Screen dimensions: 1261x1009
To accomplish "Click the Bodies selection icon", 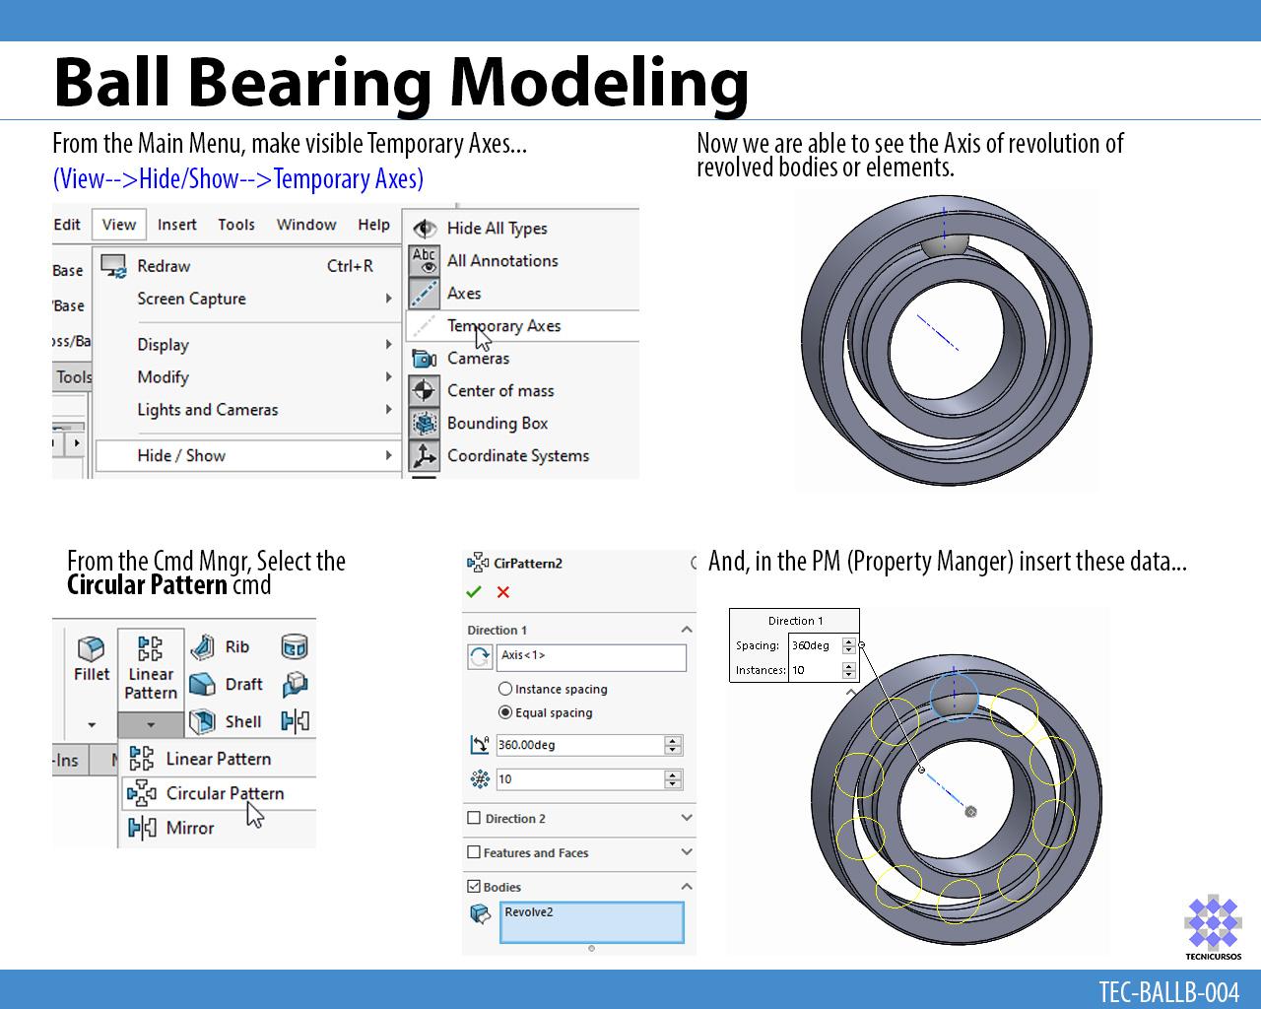I will coord(480,913).
